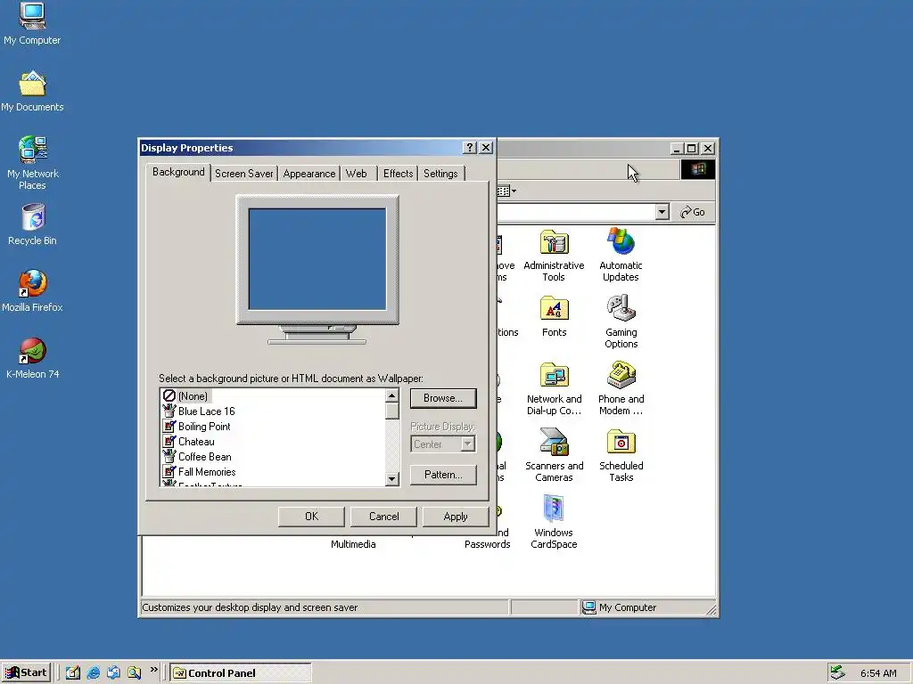Switch to the Effects tab

pos(399,174)
